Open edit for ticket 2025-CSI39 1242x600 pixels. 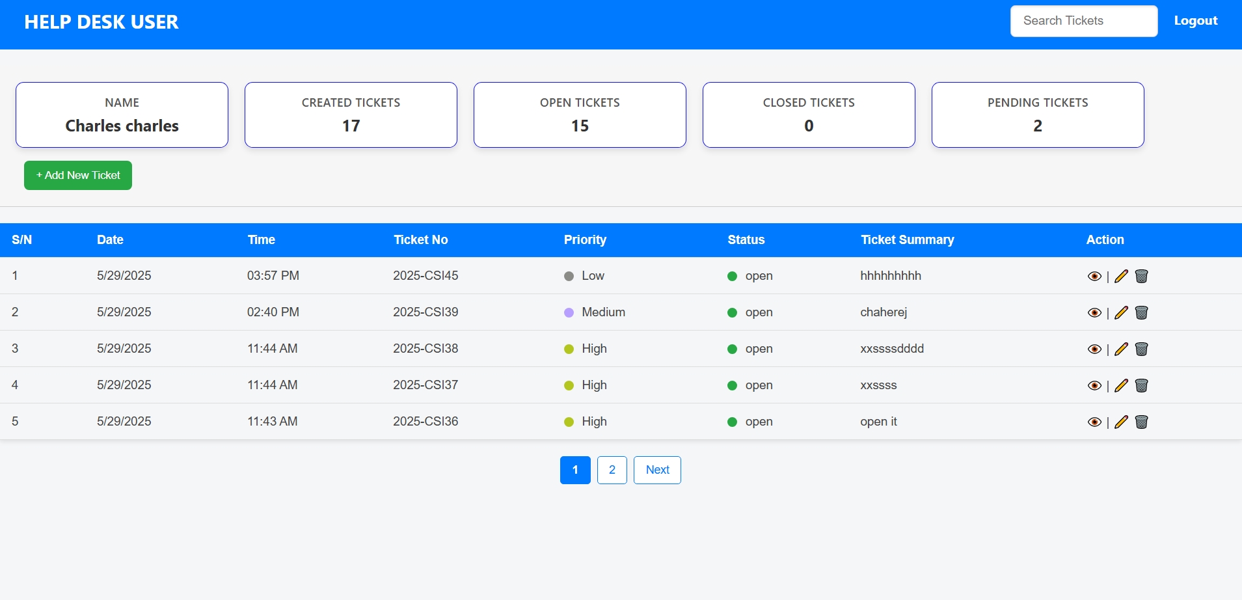(1121, 312)
